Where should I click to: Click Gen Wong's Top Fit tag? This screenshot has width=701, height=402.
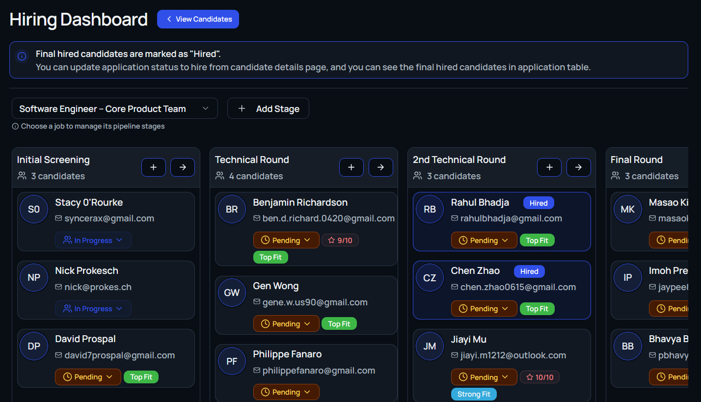[x=339, y=324]
